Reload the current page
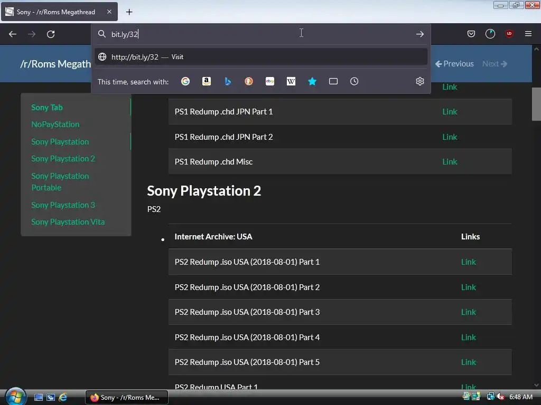This screenshot has height=405, width=541. (x=51, y=34)
